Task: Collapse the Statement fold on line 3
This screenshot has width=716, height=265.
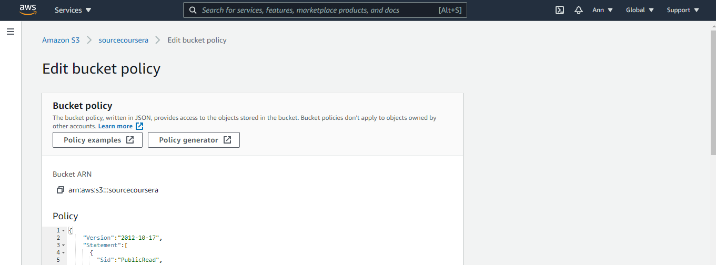Action: click(x=64, y=245)
